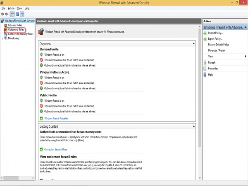The height and width of the screenshot is (186, 248).
Task: Toggle the Action pane toolbar icon
Action: tap(22, 14)
